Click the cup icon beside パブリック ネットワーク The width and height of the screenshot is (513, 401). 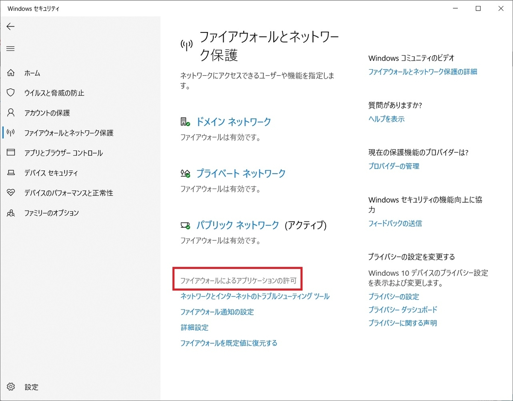[185, 225]
